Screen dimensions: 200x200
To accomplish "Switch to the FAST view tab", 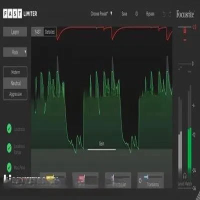I will pyautogui.click(x=37, y=32).
